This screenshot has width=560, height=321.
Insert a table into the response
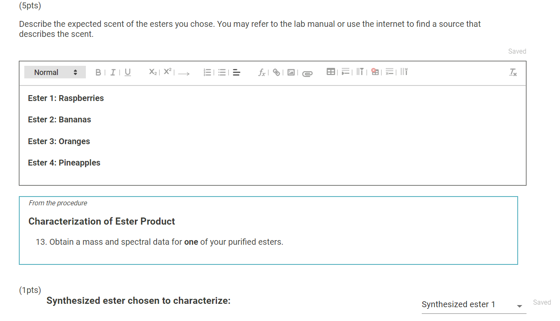click(x=331, y=72)
